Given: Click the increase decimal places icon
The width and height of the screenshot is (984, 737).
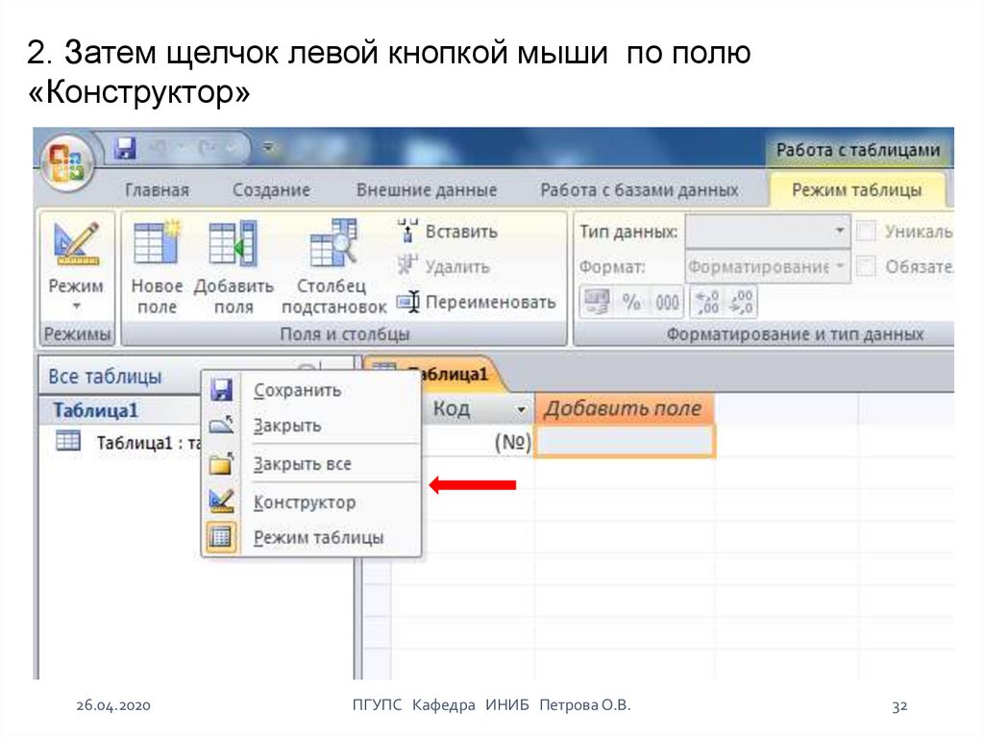Looking at the screenshot, I should [708, 302].
